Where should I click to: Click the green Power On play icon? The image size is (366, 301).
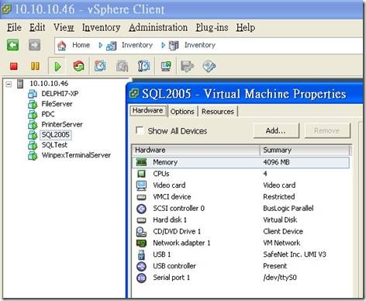click(x=57, y=67)
